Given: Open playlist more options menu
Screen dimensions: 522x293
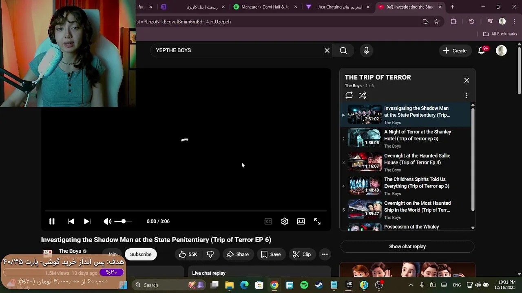Looking at the screenshot, I should tap(467, 95).
